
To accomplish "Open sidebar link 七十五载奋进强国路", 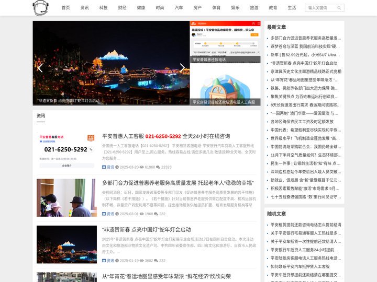I will (306, 197).
